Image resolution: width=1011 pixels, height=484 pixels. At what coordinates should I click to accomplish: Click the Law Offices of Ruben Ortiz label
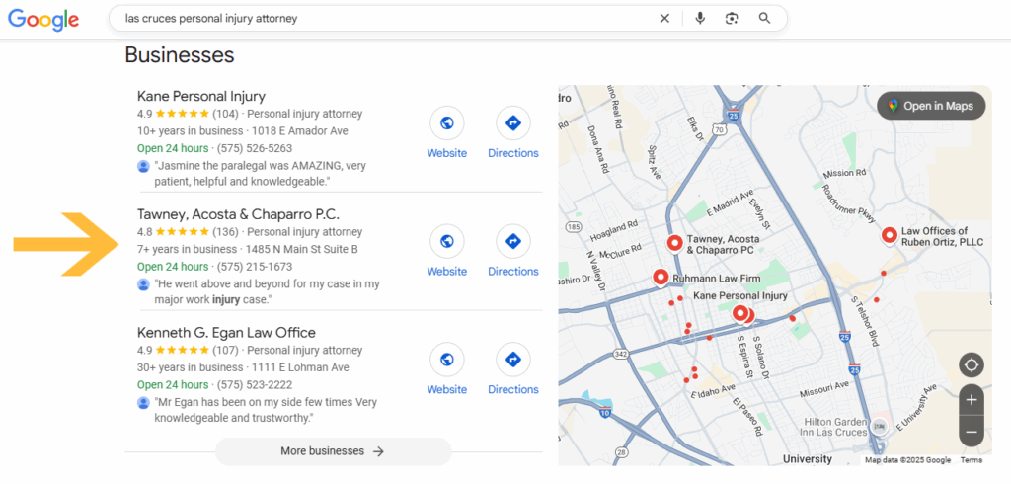click(942, 236)
